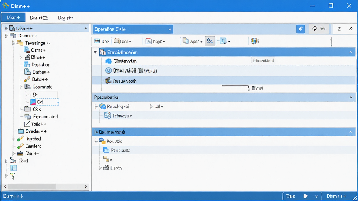The height and width of the screenshot is (201, 358).
Task: Click the Denabor tree item icon
Action: pos(27,65)
